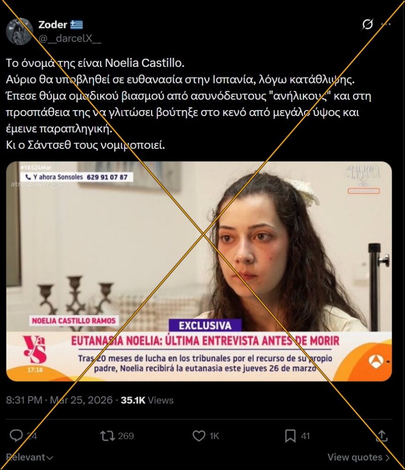Click the 41 bookmarks count
This screenshot has width=405, height=470.
(x=305, y=436)
